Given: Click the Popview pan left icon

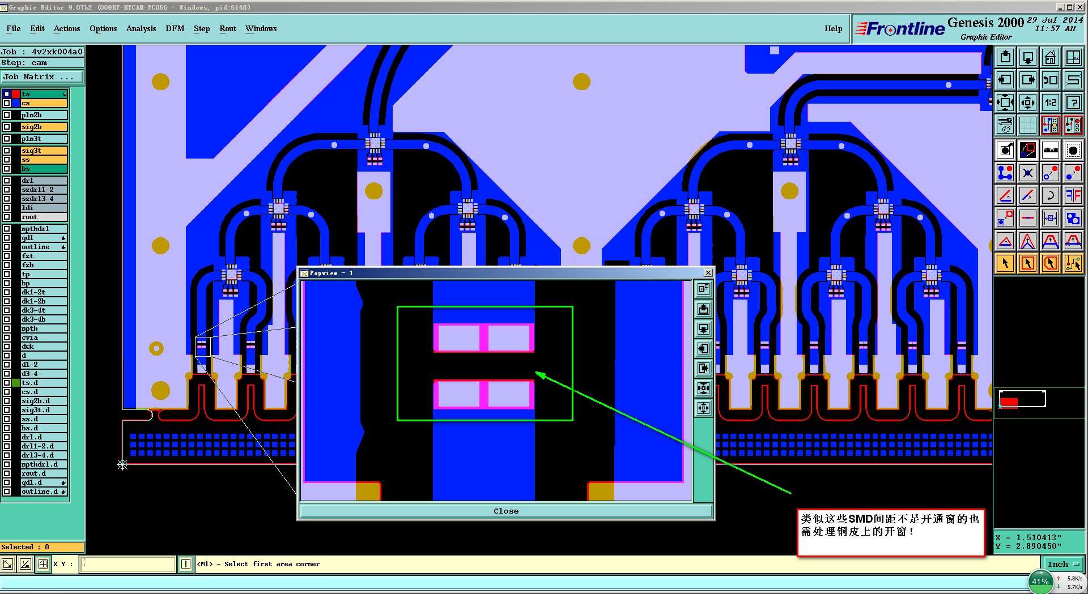Looking at the screenshot, I should point(703,348).
